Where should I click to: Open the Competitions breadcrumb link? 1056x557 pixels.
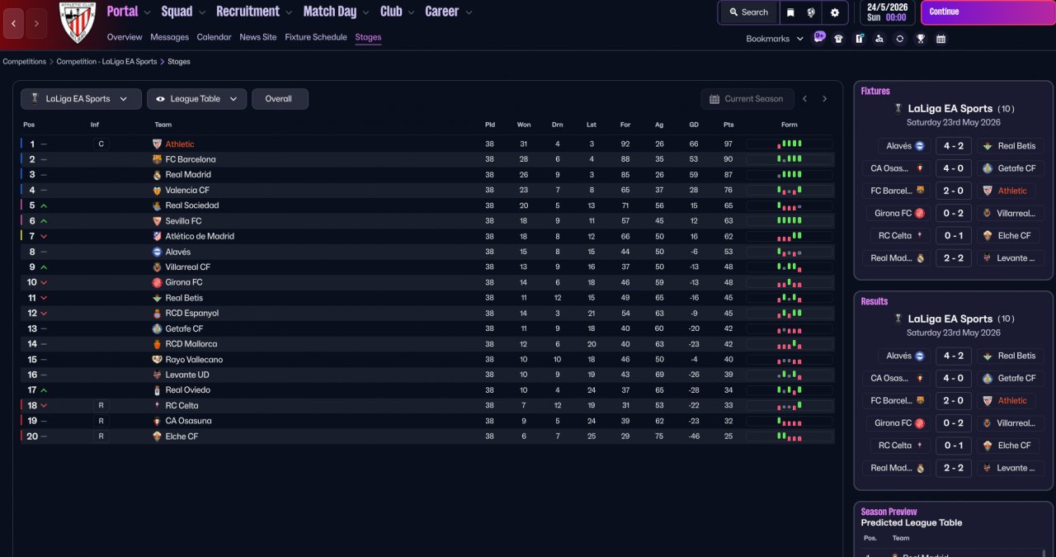(x=25, y=62)
